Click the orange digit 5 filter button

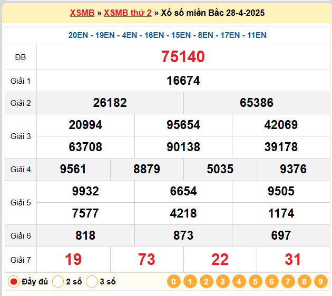point(256,281)
